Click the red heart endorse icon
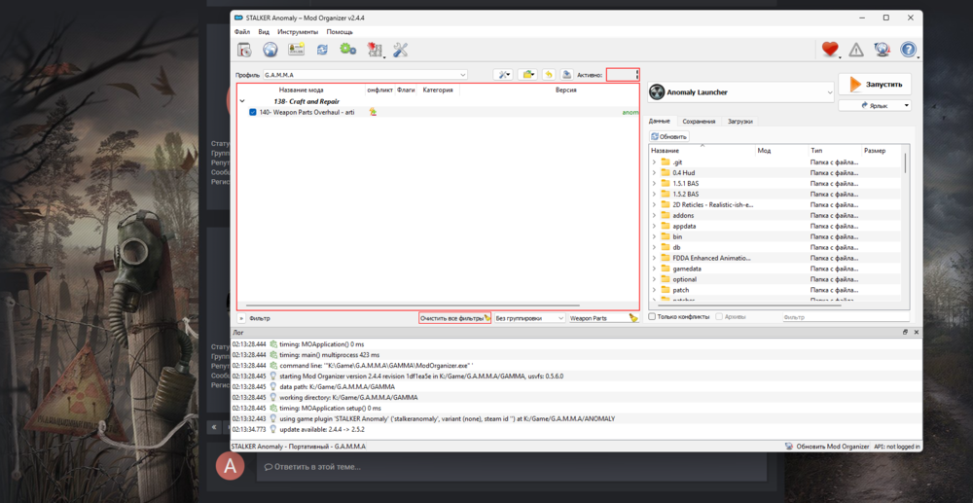Viewport: 973px width, 503px height. (830, 50)
